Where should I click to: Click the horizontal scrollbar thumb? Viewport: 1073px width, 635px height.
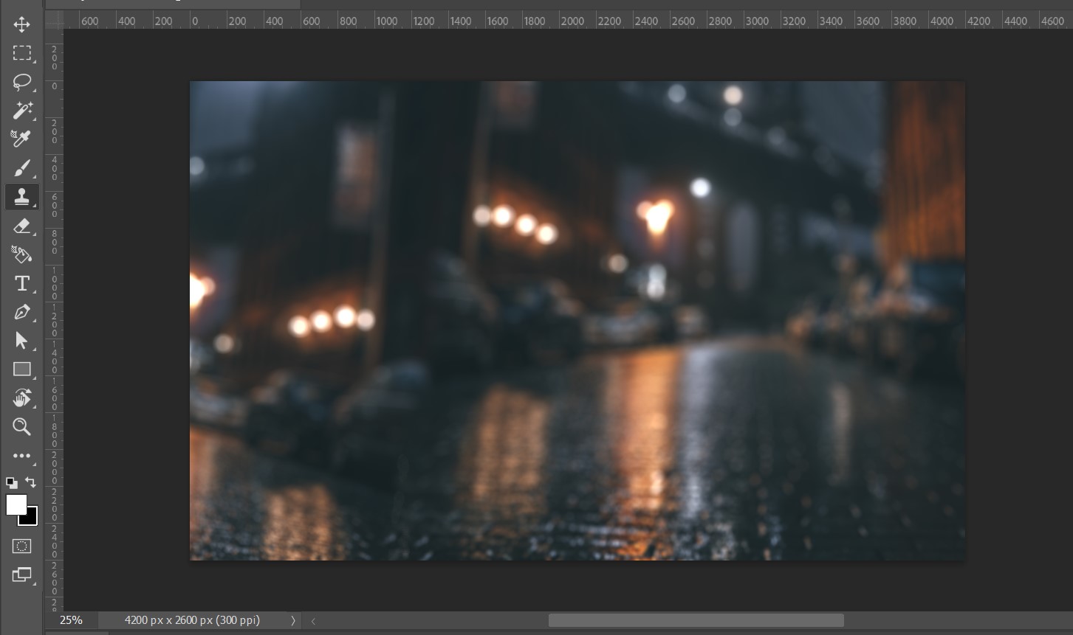[696, 621]
